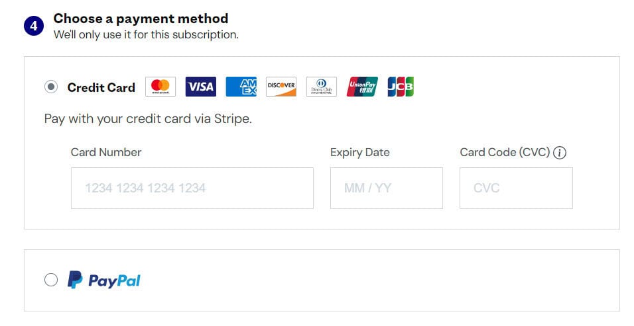This screenshot has height=326, width=634.
Task: Click the step 4 number badge
Action: [34, 26]
